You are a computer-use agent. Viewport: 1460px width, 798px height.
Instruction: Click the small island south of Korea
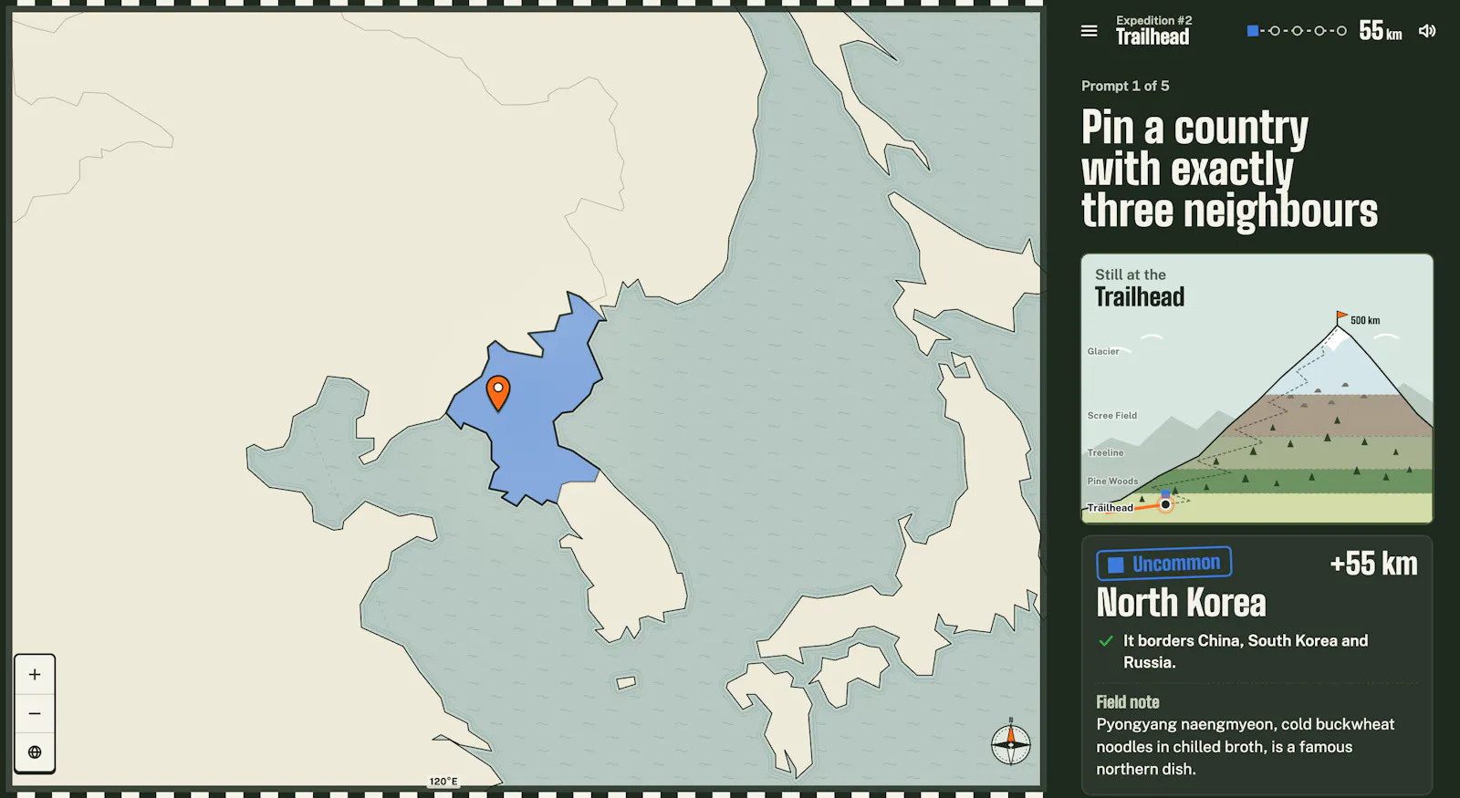(x=626, y=682)
